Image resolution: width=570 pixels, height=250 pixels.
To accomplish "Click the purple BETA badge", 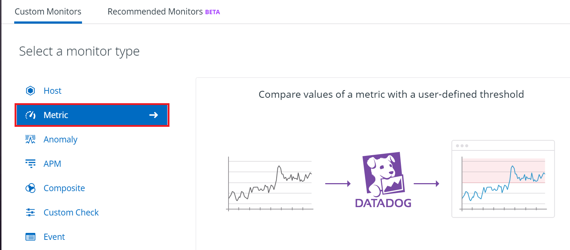I will coord(212,12).
